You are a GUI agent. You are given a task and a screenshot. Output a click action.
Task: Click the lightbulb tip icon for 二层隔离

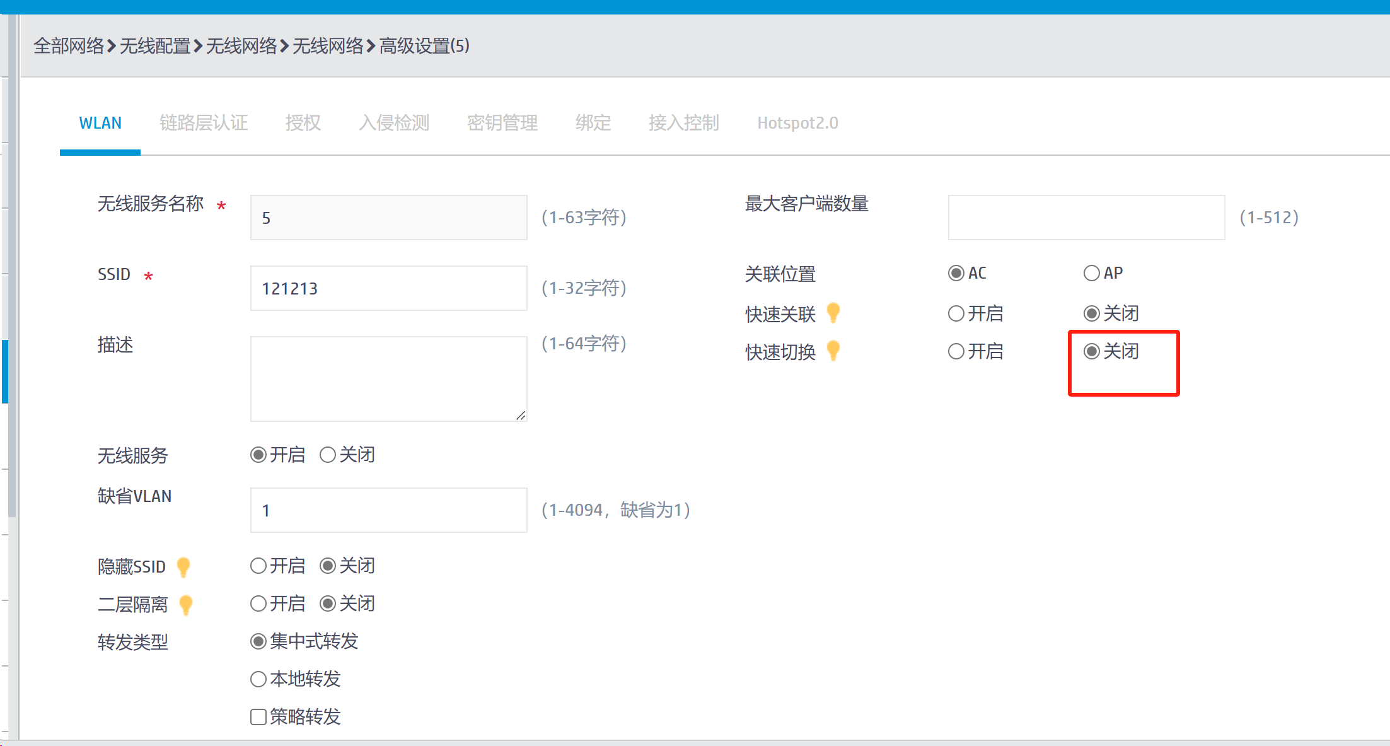click(x=185, y=604)
